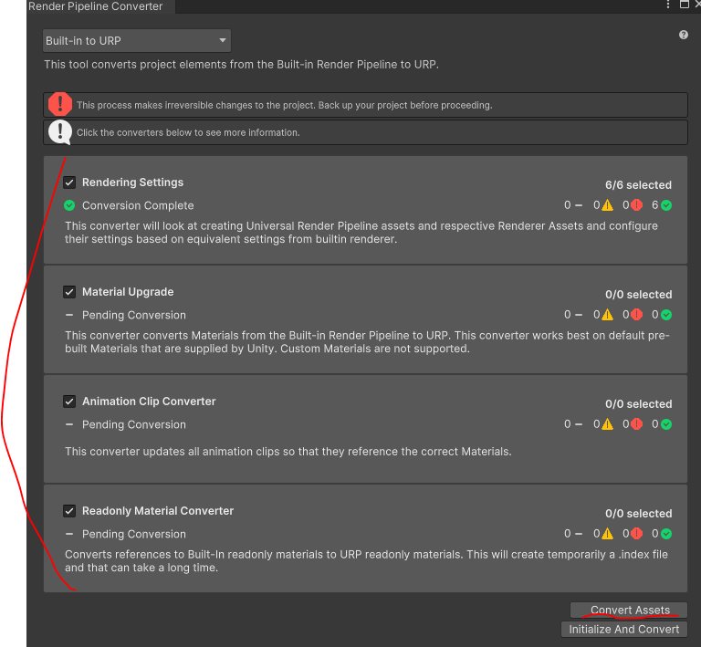Click Readonly Material Converter red error icon
The image size is (701, 647).
click(x=636, y=534)
